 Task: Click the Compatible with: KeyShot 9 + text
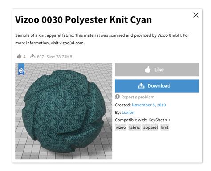tap(143, 120)
